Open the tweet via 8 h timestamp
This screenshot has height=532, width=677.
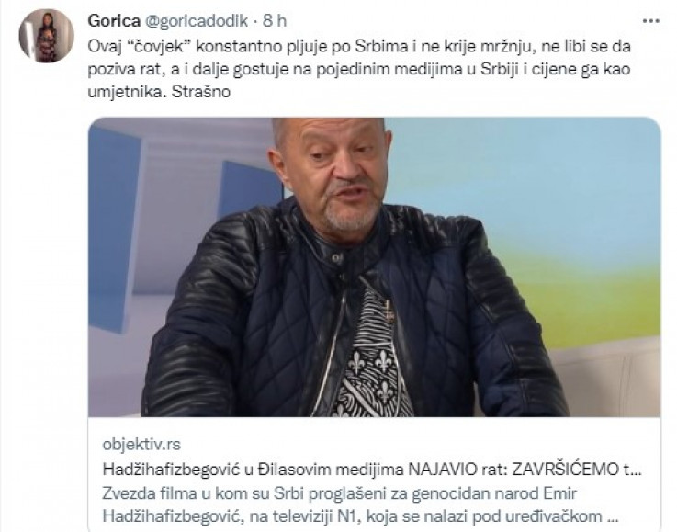(275, 20)
